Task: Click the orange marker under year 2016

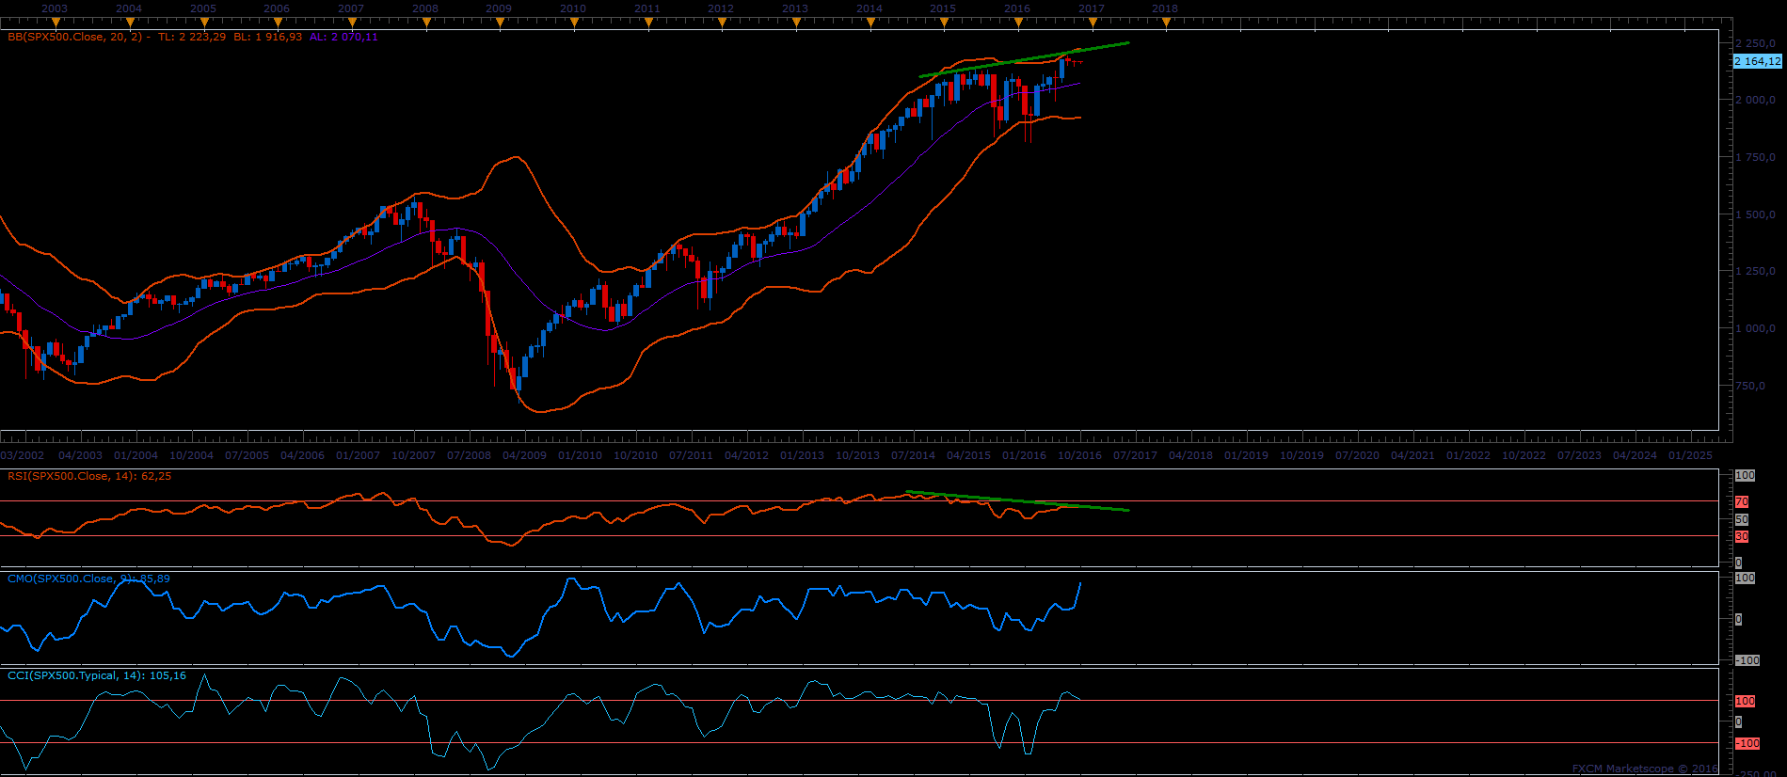Action: click(1017, 23)
